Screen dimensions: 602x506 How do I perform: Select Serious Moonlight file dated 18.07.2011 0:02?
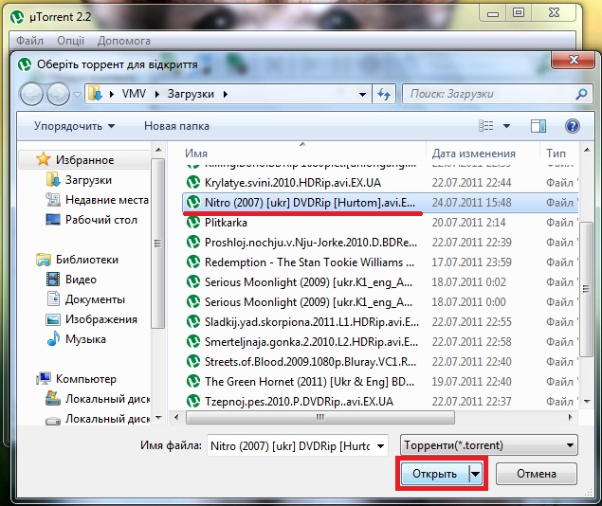[x=380, y=282]
